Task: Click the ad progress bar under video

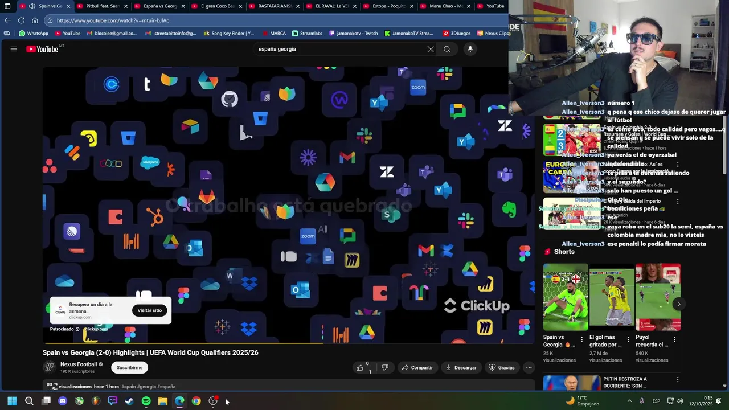Action: click(x=289, y=343)
